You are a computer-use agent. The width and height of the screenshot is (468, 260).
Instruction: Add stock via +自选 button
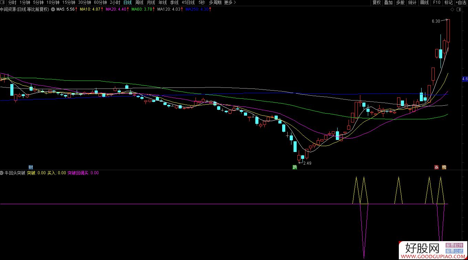click(x=461, y=2)
